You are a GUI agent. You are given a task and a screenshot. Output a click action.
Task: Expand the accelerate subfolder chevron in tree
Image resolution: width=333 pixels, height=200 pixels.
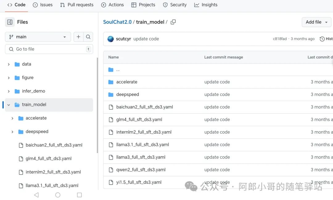click(x=12, y=118)
